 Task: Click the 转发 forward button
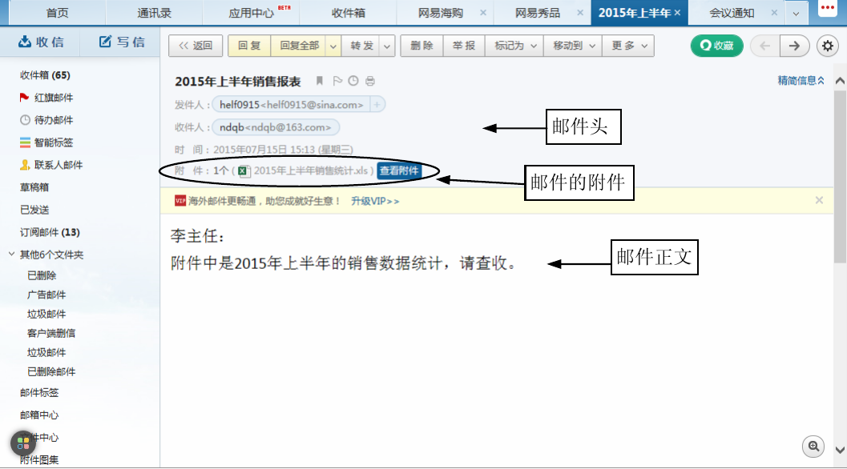pyautogui.click(x=361, y=46)
